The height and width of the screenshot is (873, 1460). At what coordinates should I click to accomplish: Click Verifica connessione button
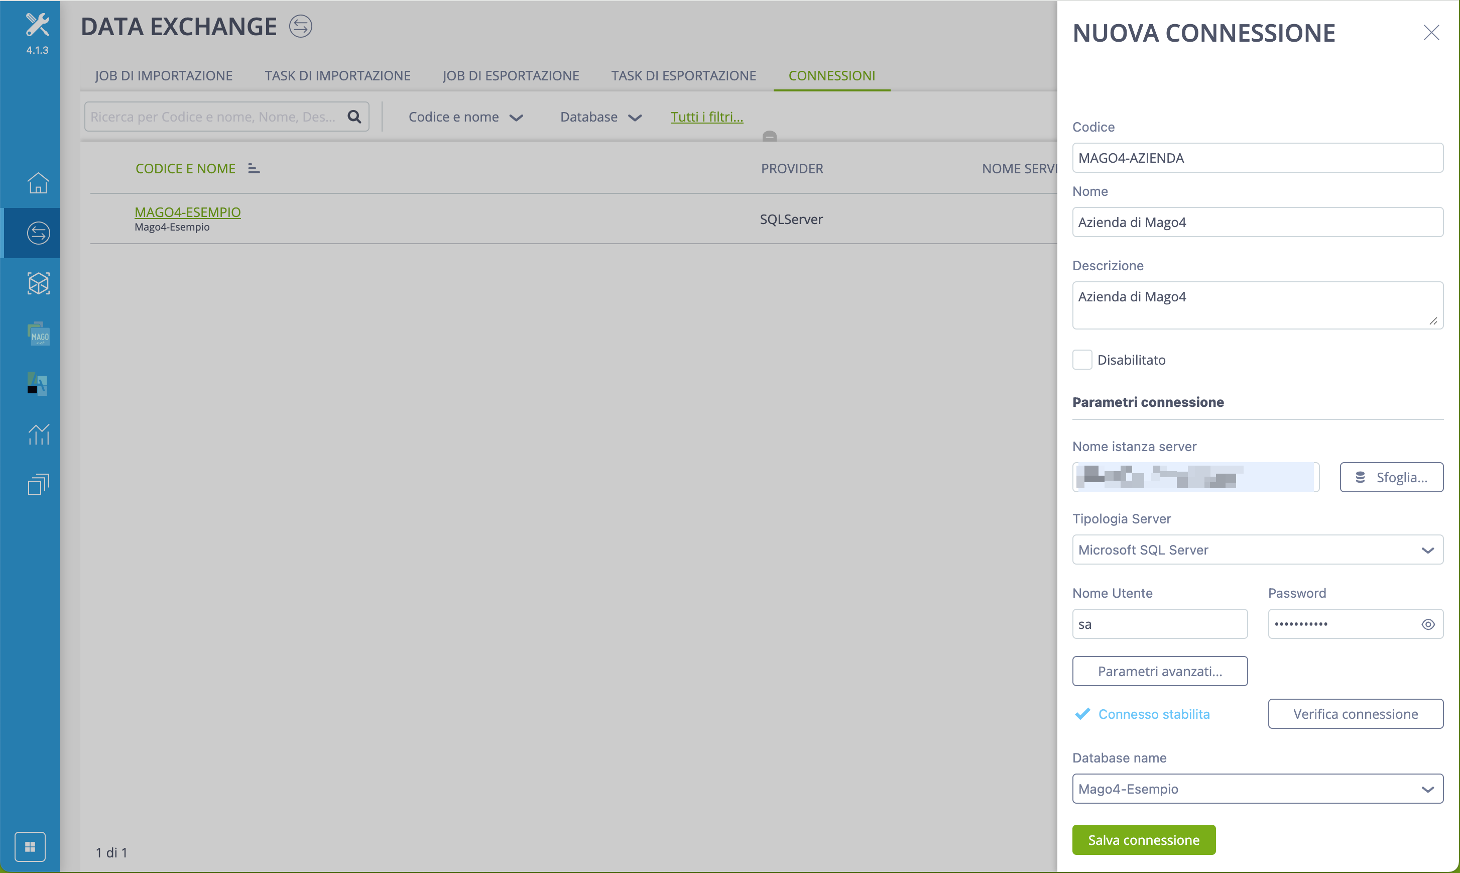pyautogui.click(x=1356, y=714)
